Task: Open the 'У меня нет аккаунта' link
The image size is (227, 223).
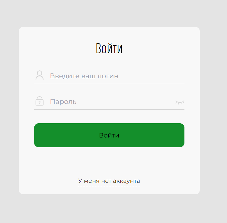Action: (x=109, y=181)
